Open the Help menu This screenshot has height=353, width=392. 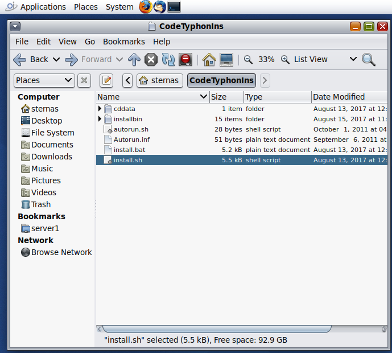pos(162,42)
